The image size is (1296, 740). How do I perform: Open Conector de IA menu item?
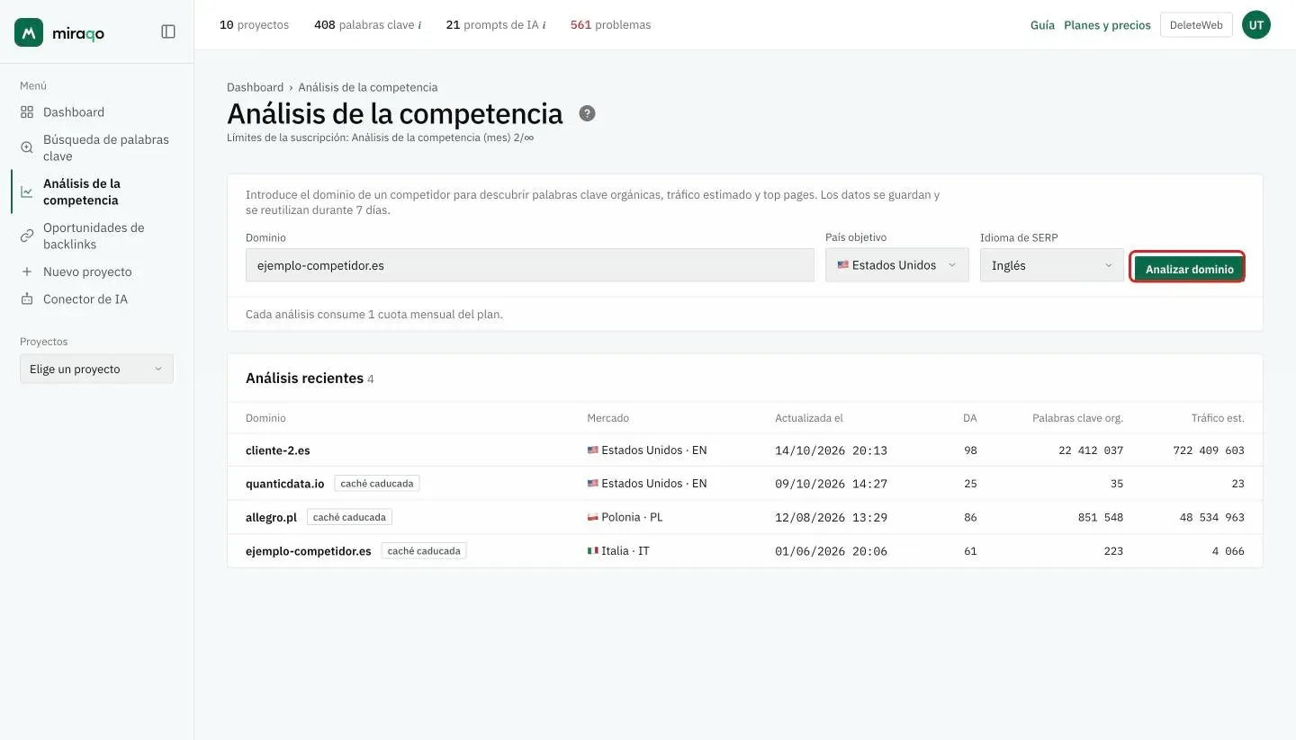[x=85, y=299]
